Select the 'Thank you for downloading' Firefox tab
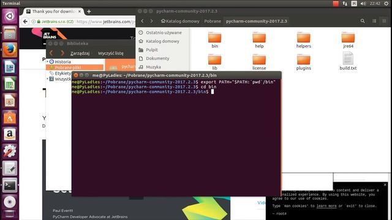Screen dimensions: 392x220 (53, 12)
